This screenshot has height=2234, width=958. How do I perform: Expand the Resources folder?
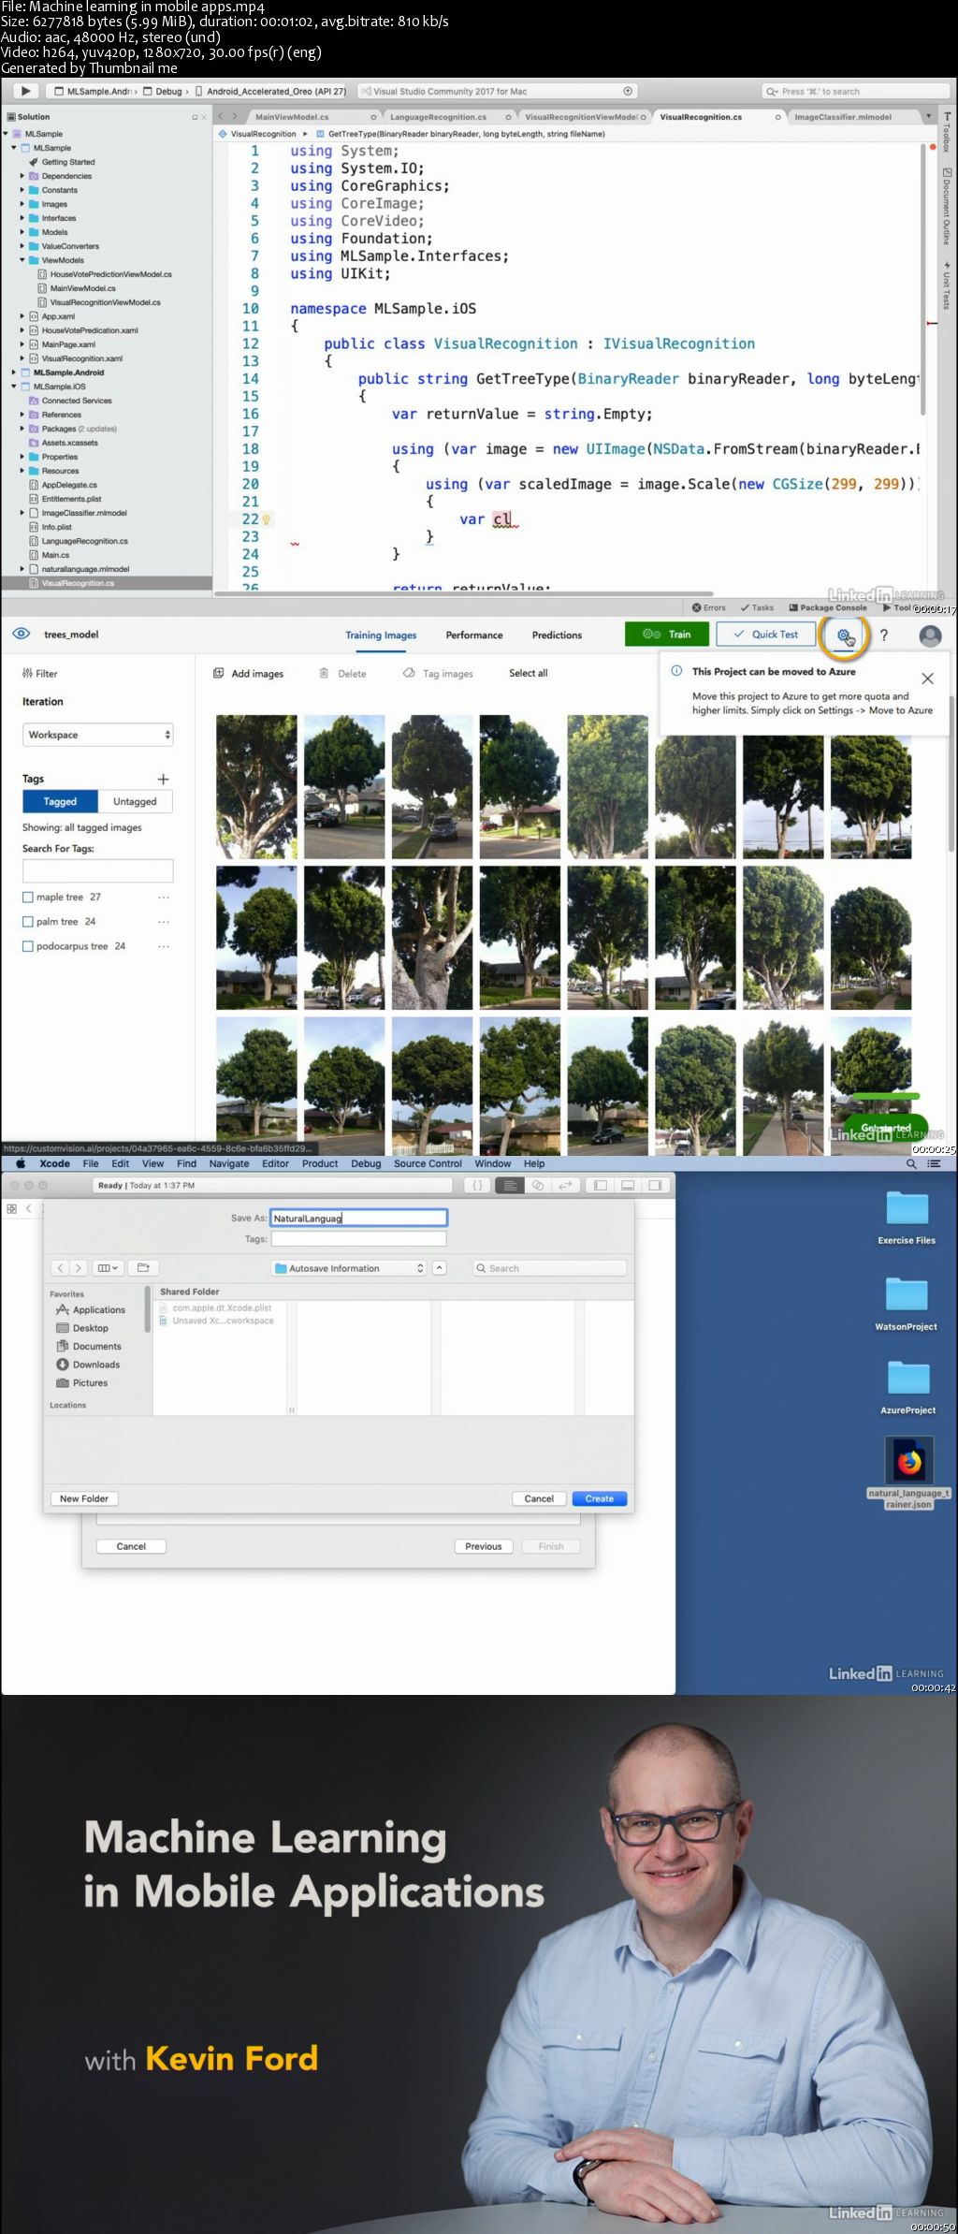click(22, 471)
